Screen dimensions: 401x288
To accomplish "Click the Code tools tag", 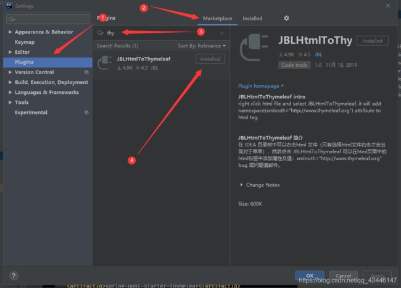I will (x=294, y=65).
